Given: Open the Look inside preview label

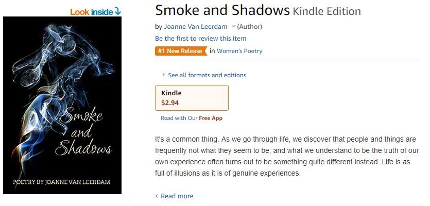Looking at the screenshot, I should click(91, 11).
